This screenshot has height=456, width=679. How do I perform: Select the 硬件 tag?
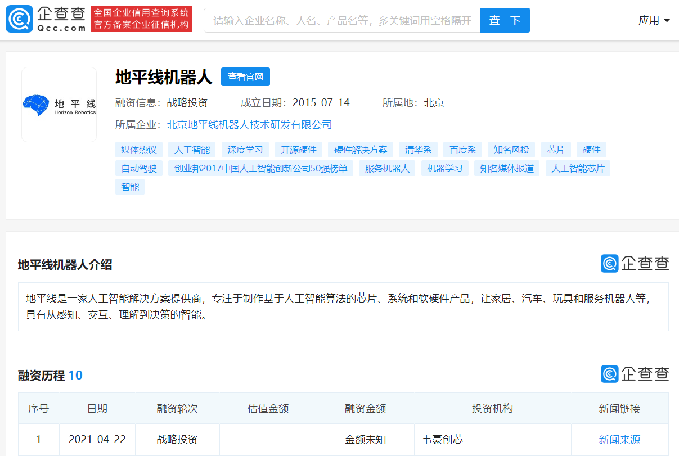tap(591, 150)
